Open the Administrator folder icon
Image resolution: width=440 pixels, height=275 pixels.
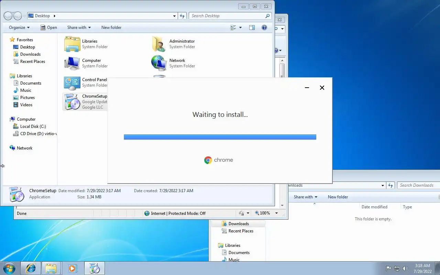pyautogui.click(x=159, y=44)
